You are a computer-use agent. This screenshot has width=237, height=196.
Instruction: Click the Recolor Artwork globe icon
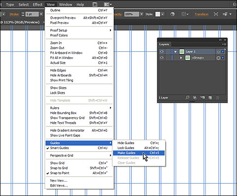pos(172,14)
